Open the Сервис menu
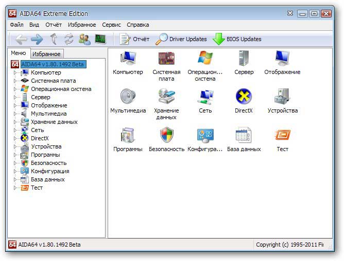Screen dimensions: 344x261 coord(111,25)
